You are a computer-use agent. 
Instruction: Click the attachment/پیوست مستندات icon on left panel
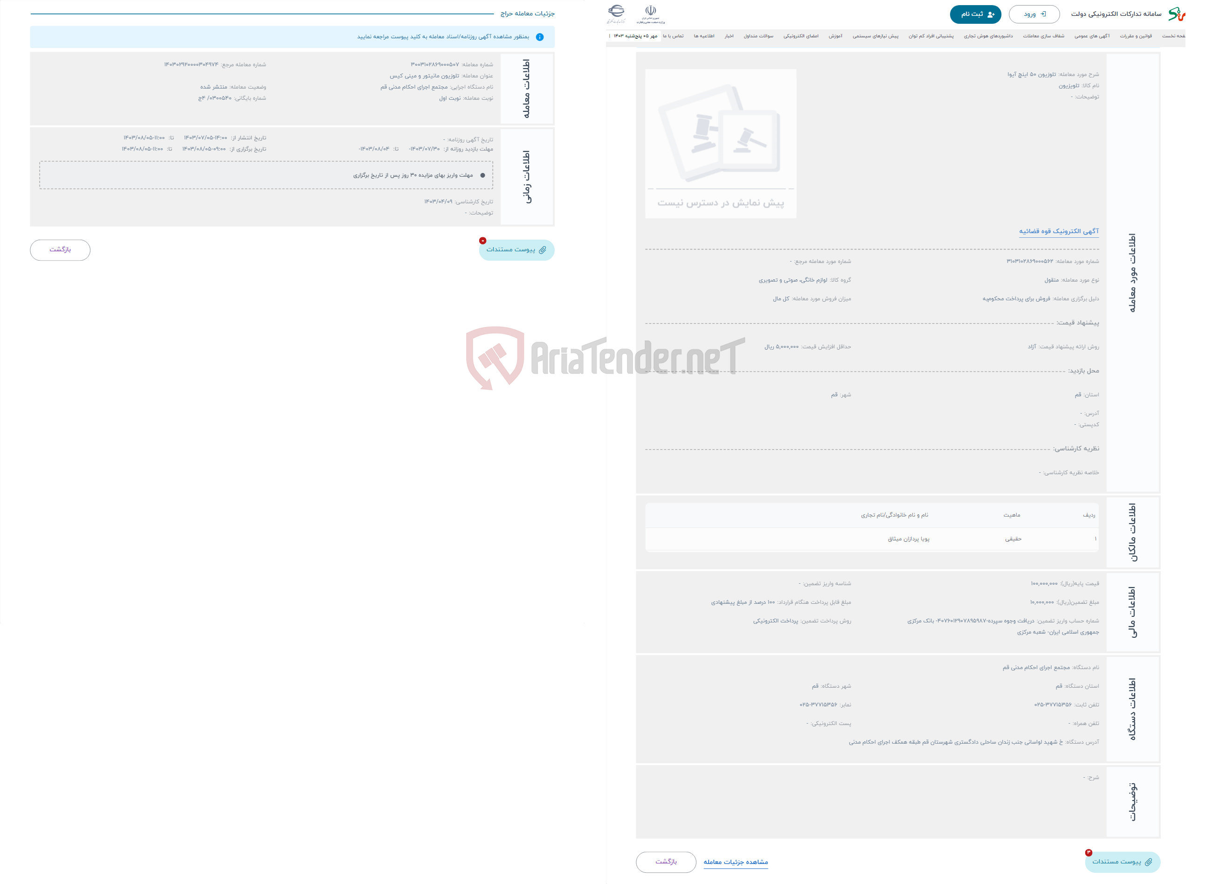516,249
